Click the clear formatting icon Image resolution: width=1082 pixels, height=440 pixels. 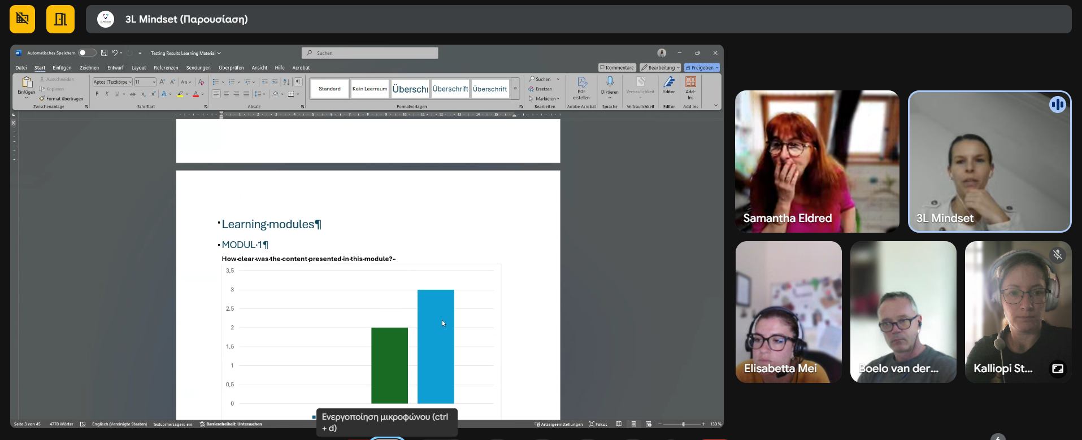201,82
